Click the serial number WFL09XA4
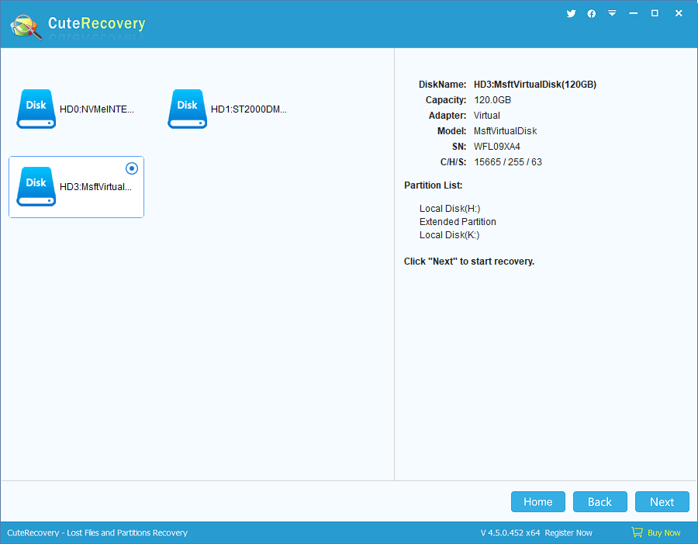Image resolution: width=698 pixels, height=544 pixels. 497,147
